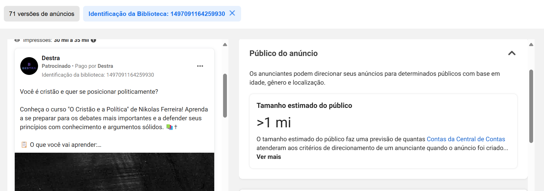Screen dimensions: 544x191
Task: Click 'Tamanho estimado do público' heading
Action: pos(304,106)
